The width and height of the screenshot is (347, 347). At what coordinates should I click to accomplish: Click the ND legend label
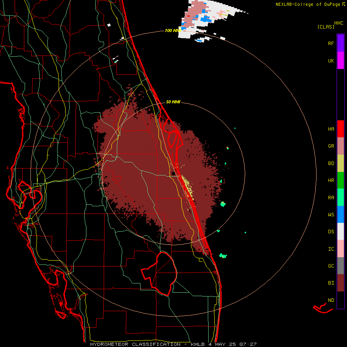click(x=331, y=300)
